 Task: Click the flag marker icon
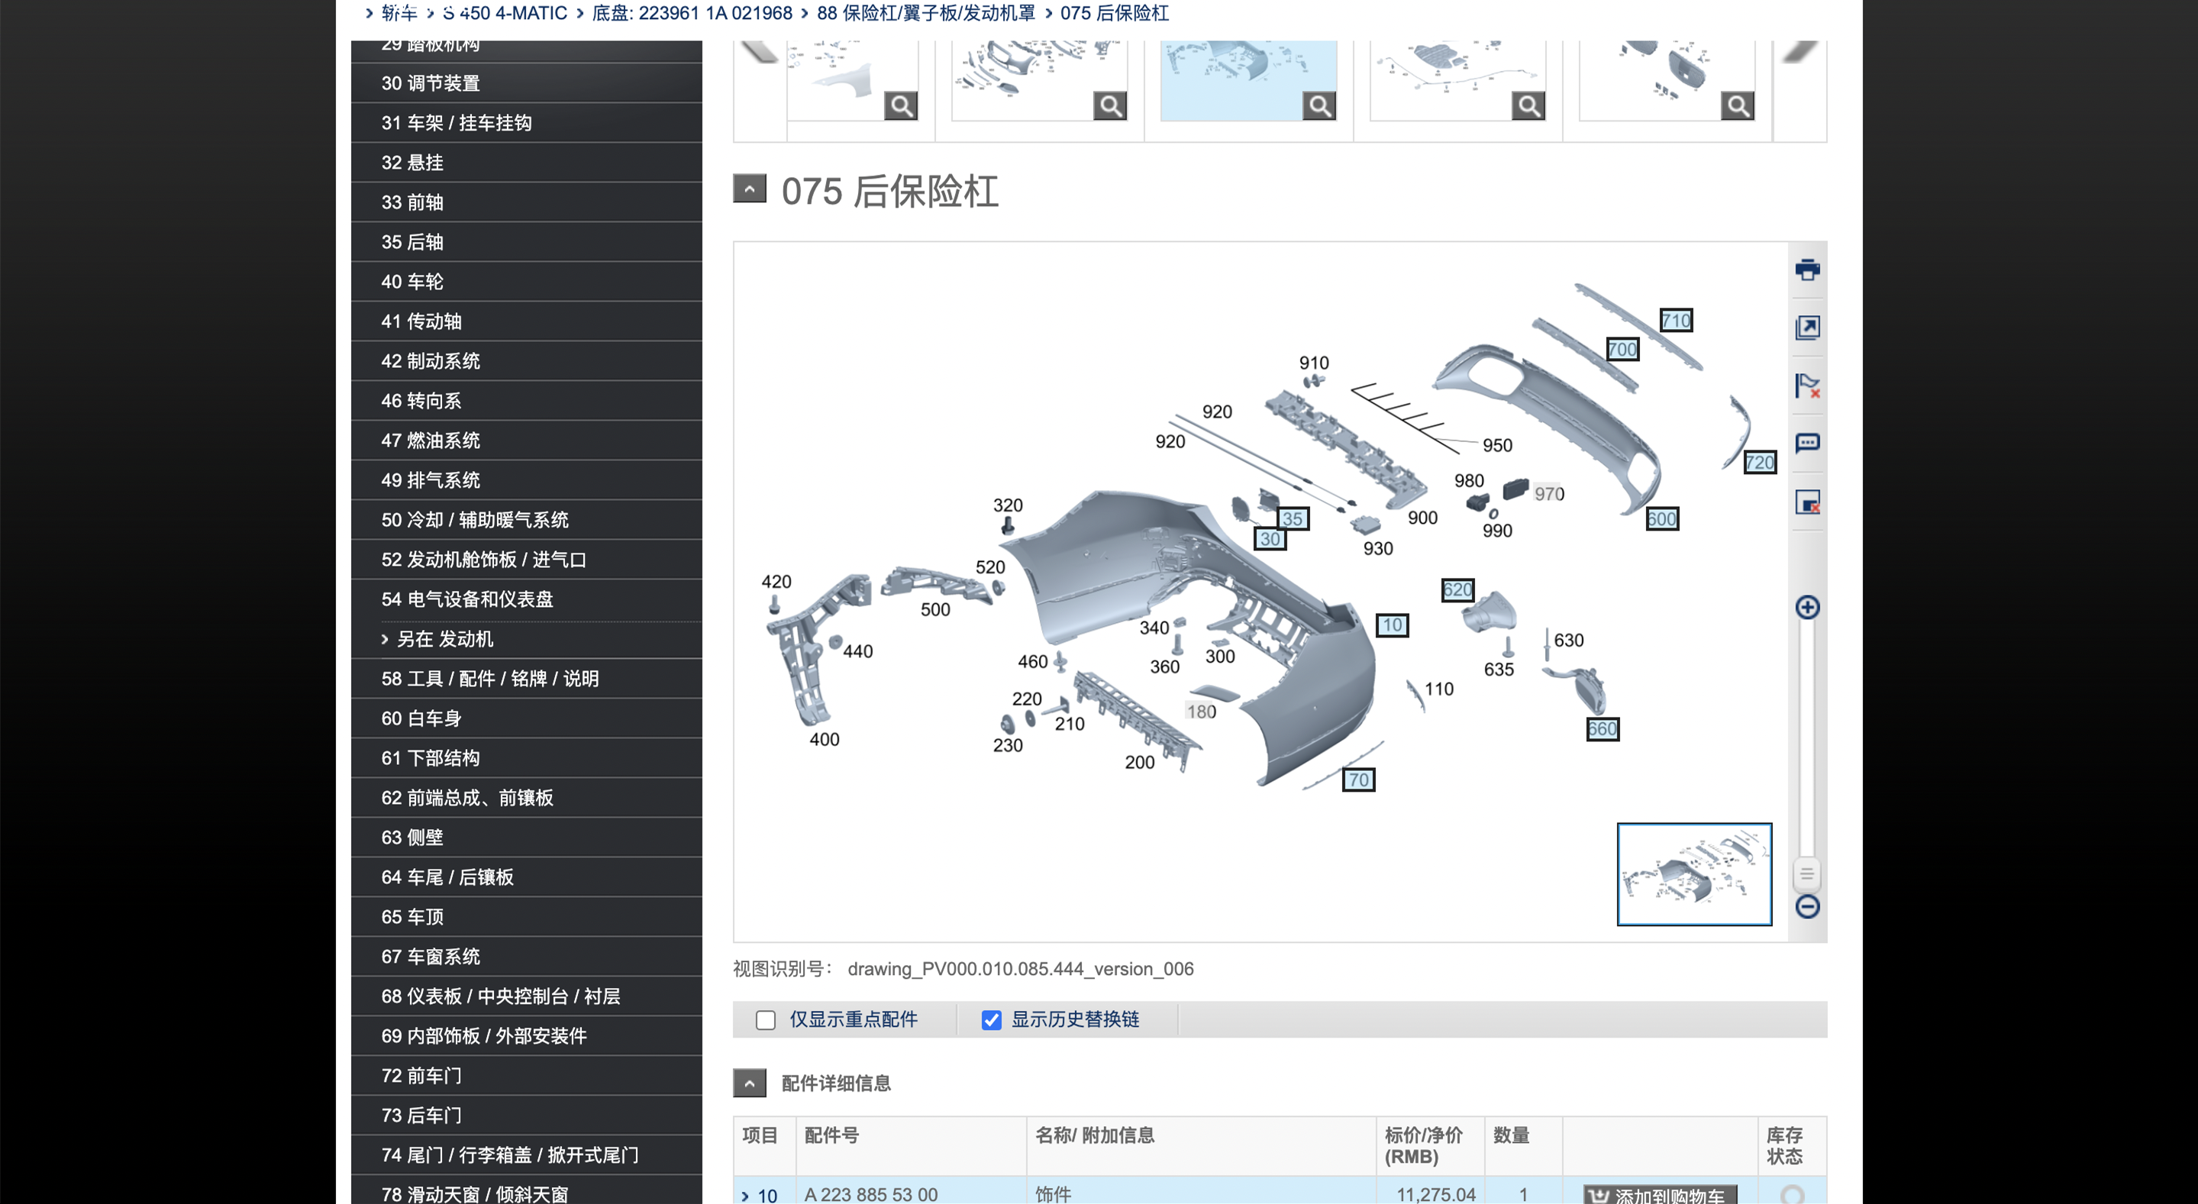pyautogui.click(x=1806, y=386)
